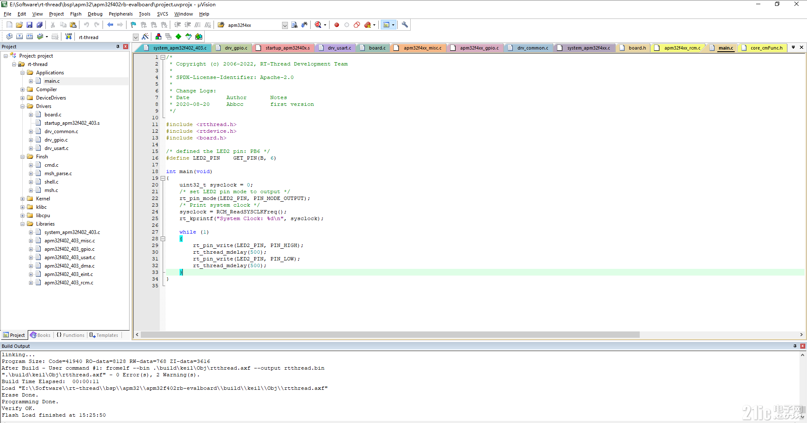Click the editor horizontal scrollbar thumb
Screen dimensions: 807x423
(390, 335)
